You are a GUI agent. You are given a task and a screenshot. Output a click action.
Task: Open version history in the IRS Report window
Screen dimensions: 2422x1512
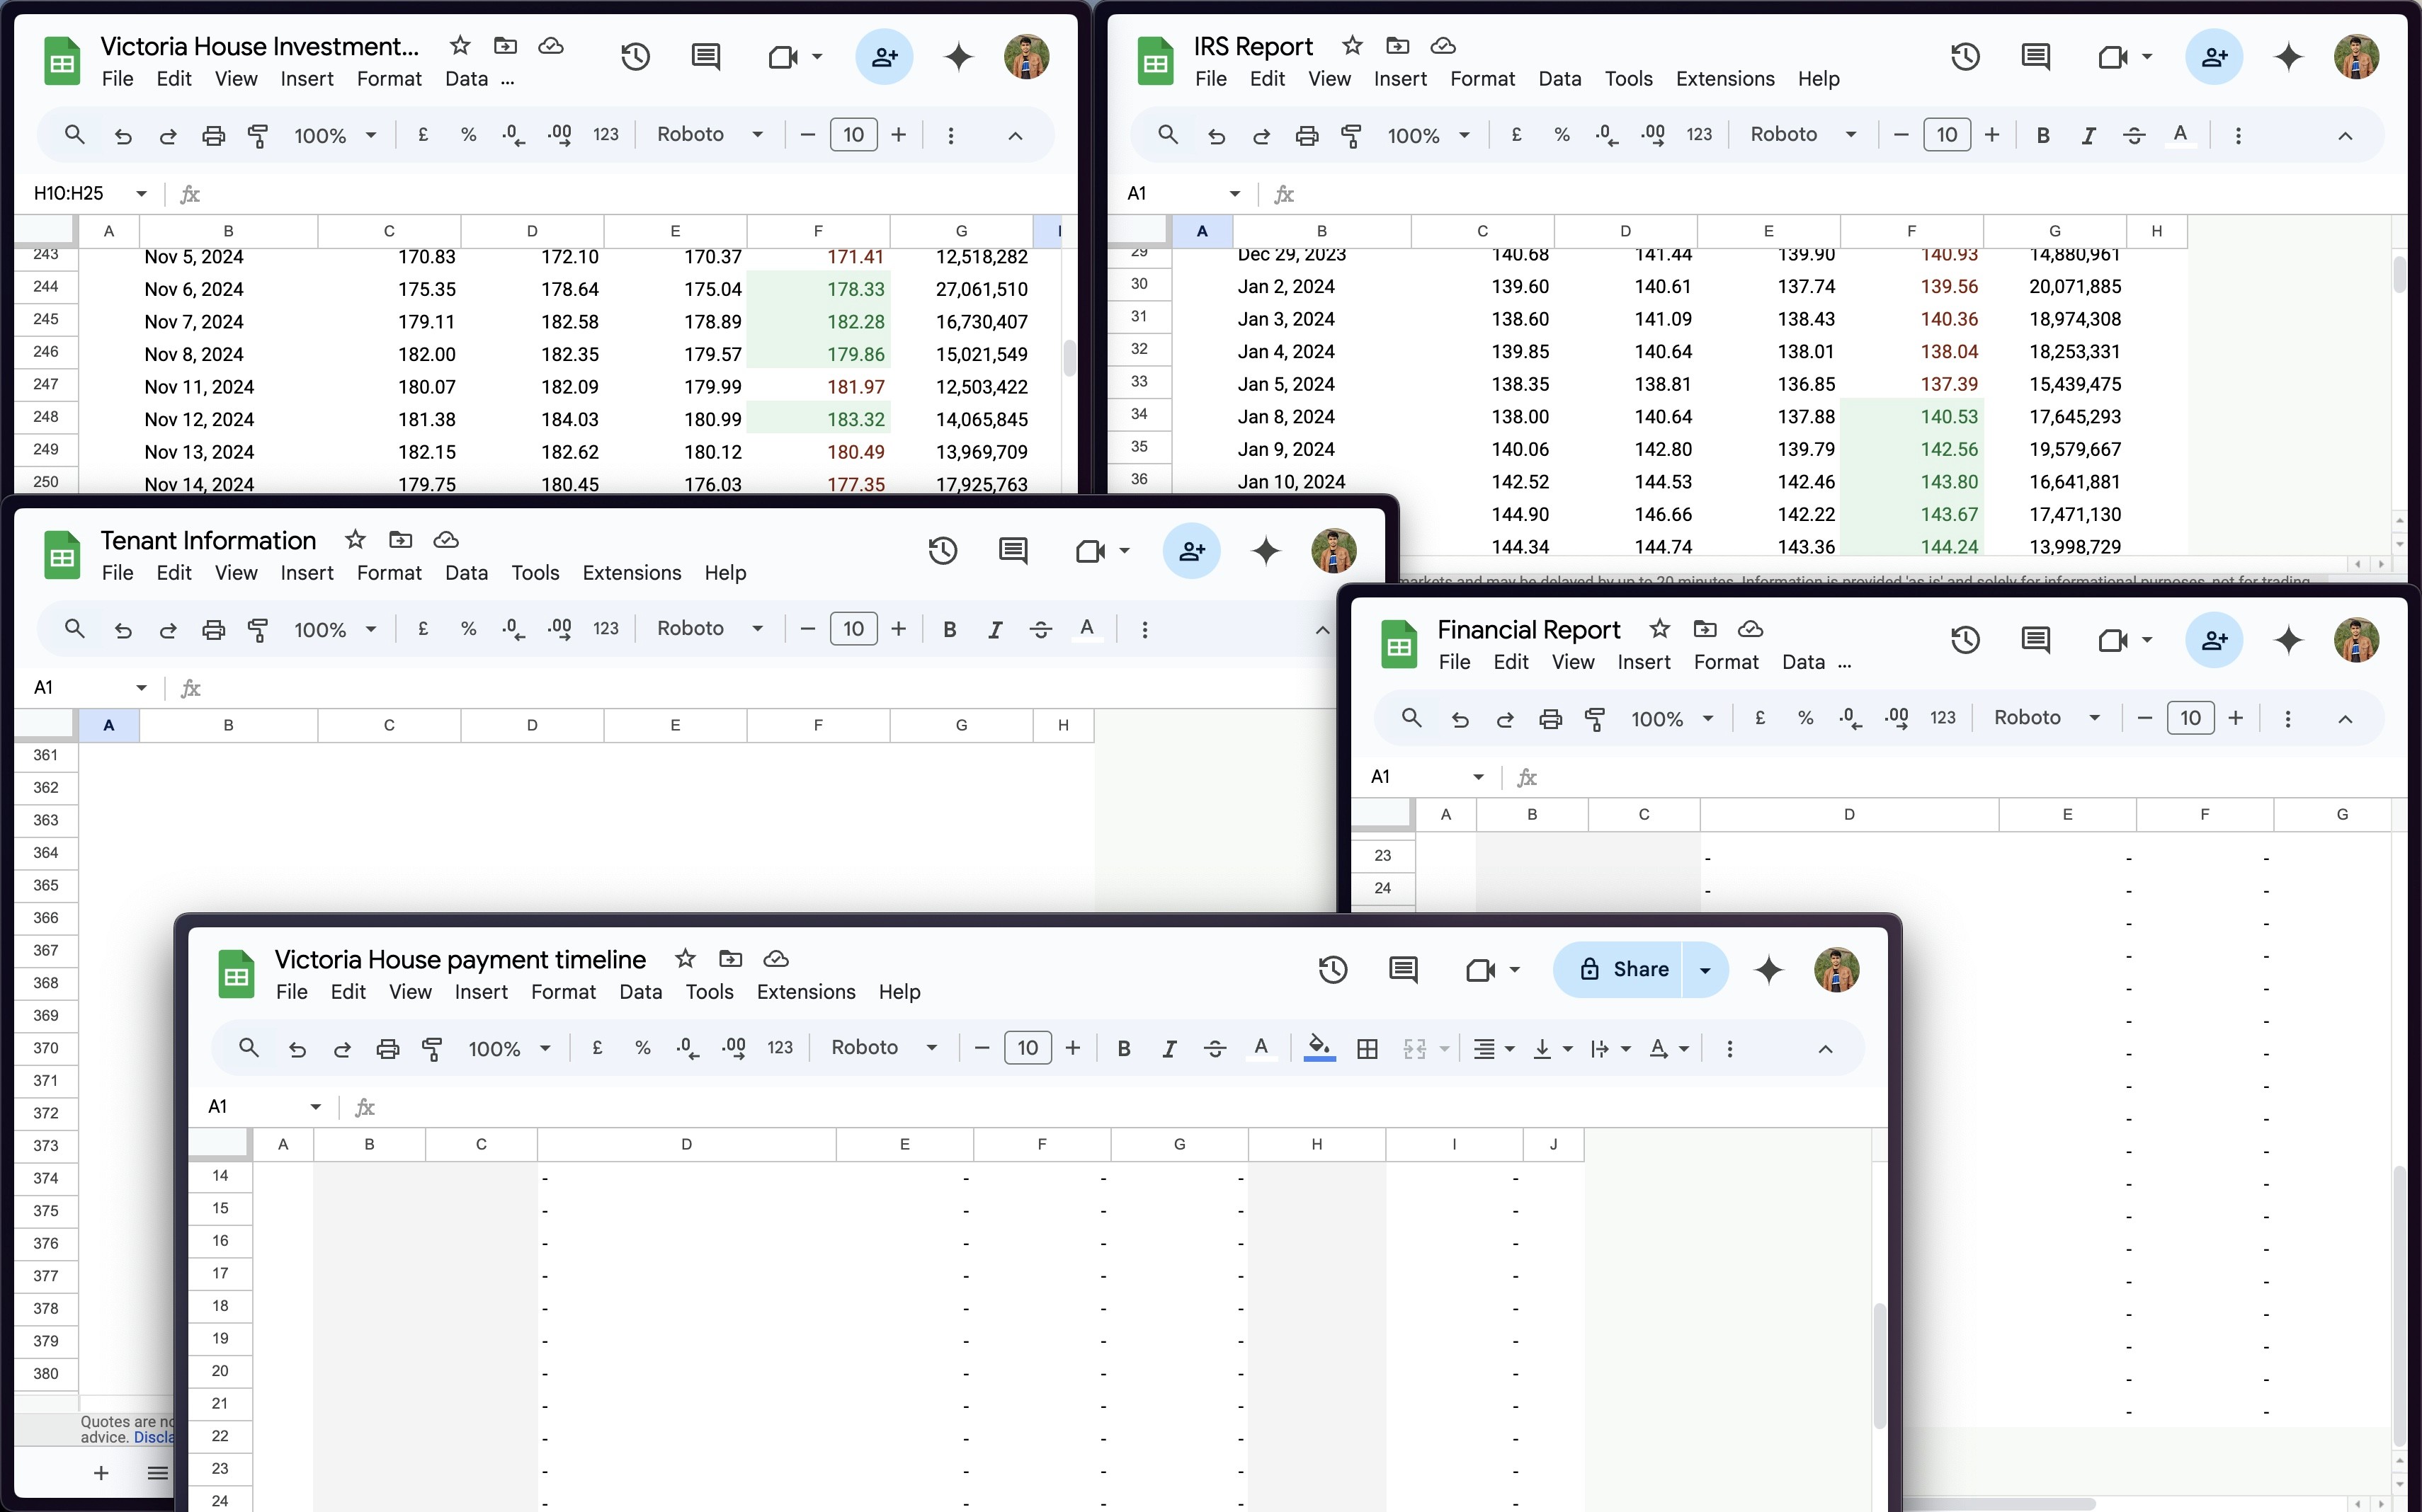(1964, 56)
